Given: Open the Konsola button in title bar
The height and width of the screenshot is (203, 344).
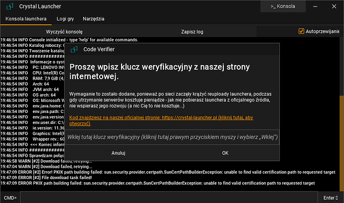Looking at the screenshot, I should pos(283,6).
